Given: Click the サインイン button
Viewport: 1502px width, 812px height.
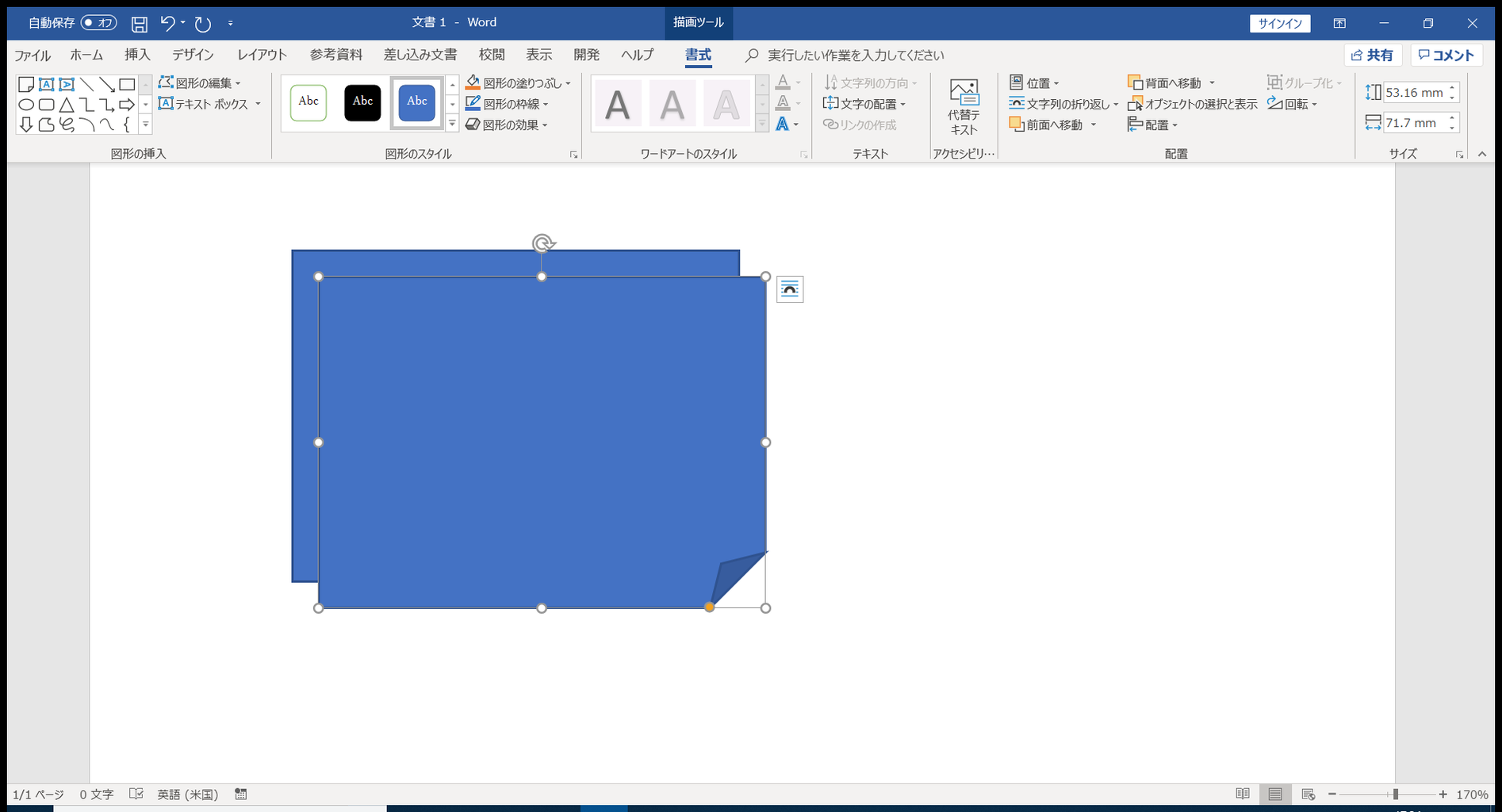Looking at the screenshot, I should [x=1280, y=23].
